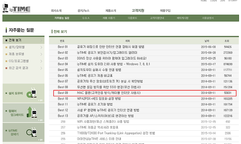
Task: Click the ipTIME logo
Action: (x=16, y=8)
